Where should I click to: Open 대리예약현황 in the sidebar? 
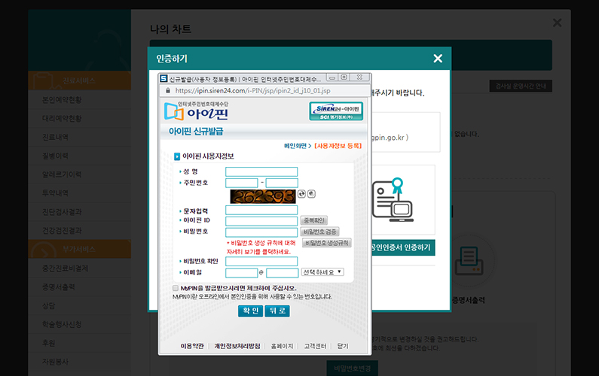(x=79, y=118)
